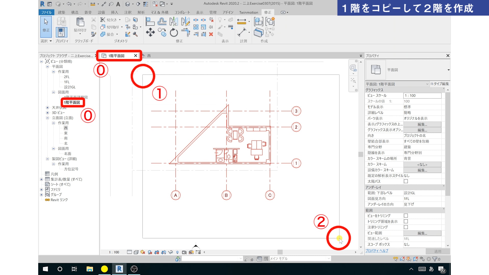Viewport: 489px width, 275px height.
Task: Click the Mirror - Pick Axis icon
Action: (174, 22)
